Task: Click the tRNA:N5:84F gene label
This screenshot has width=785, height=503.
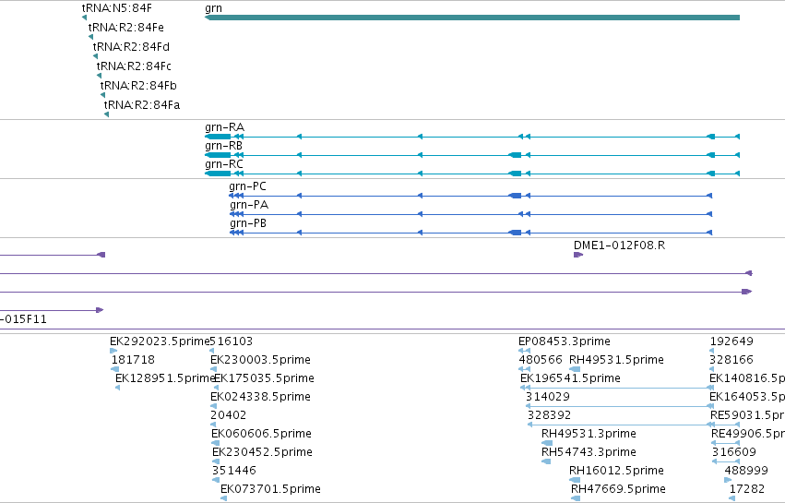Action: [x=116, y=8]
